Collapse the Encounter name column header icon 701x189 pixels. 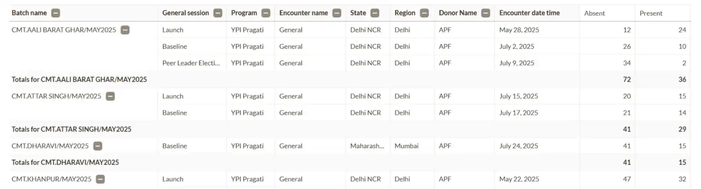[x=337, y=13]
